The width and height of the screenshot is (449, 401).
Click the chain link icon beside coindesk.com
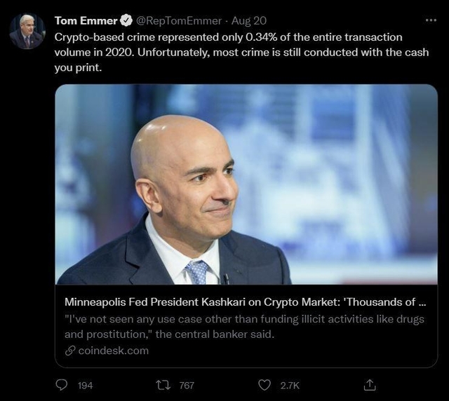pyautogui.click(x=69, y=351)
